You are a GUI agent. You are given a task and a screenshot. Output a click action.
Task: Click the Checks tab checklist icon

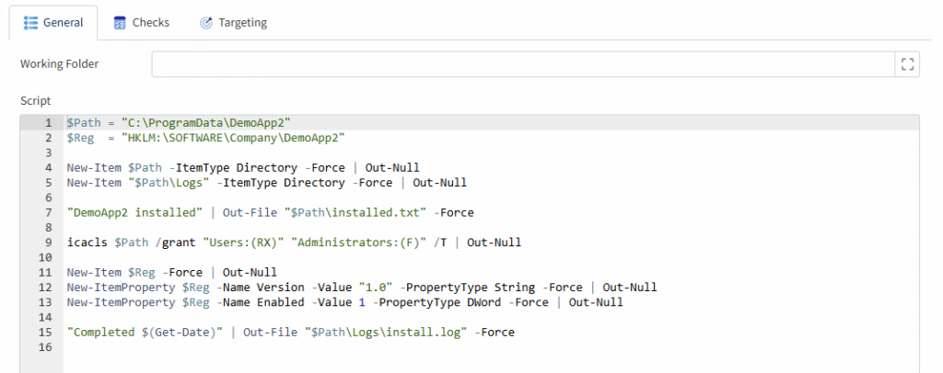tap(120, 23)
